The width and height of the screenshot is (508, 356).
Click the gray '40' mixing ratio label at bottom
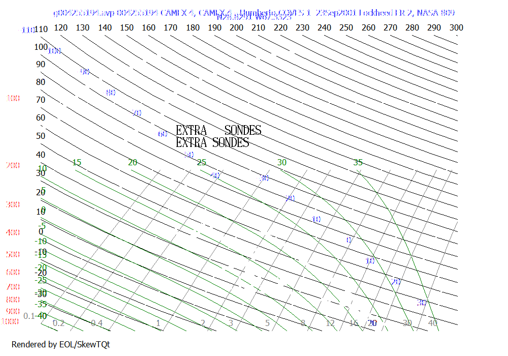(x=433, y=323)
